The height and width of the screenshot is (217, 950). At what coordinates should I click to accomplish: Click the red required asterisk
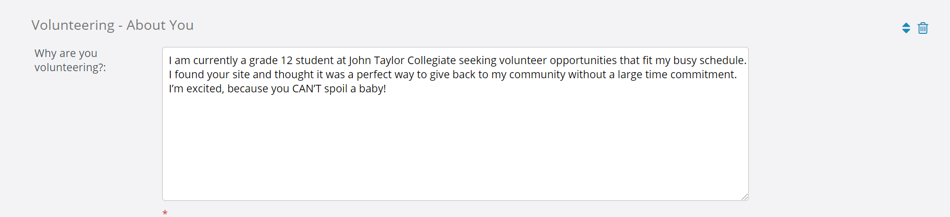165,213
